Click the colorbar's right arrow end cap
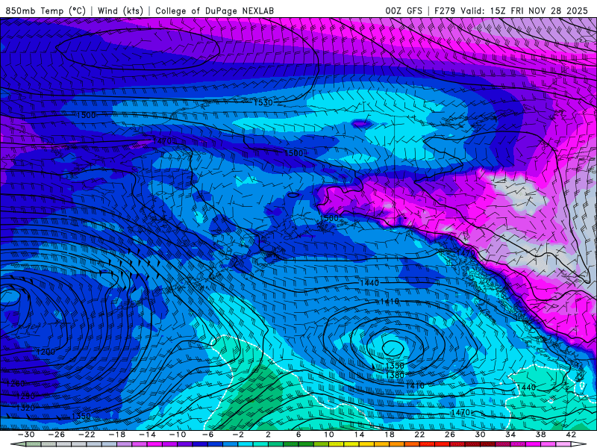The image size is (597, 448). (x=579, y=444)
